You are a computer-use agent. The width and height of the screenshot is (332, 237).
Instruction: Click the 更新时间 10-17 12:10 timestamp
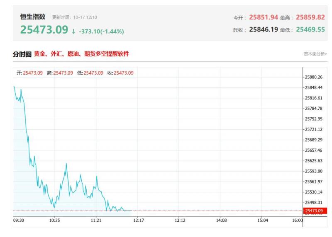75,17
